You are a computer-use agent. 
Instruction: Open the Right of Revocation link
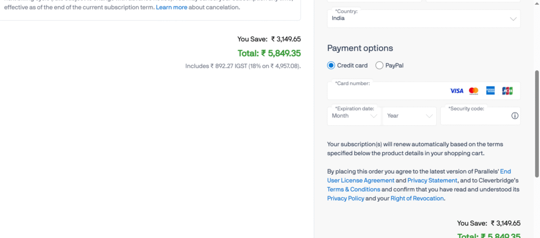click(x=417, y=198)
